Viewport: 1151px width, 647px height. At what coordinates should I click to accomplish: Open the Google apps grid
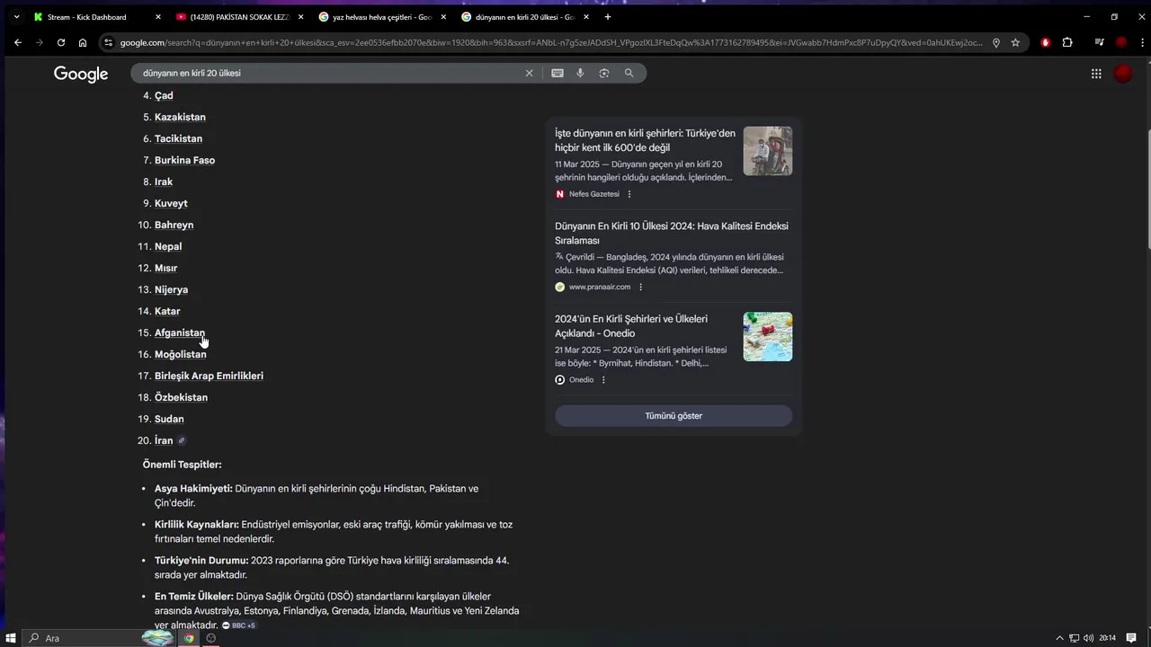point(1096,74)
